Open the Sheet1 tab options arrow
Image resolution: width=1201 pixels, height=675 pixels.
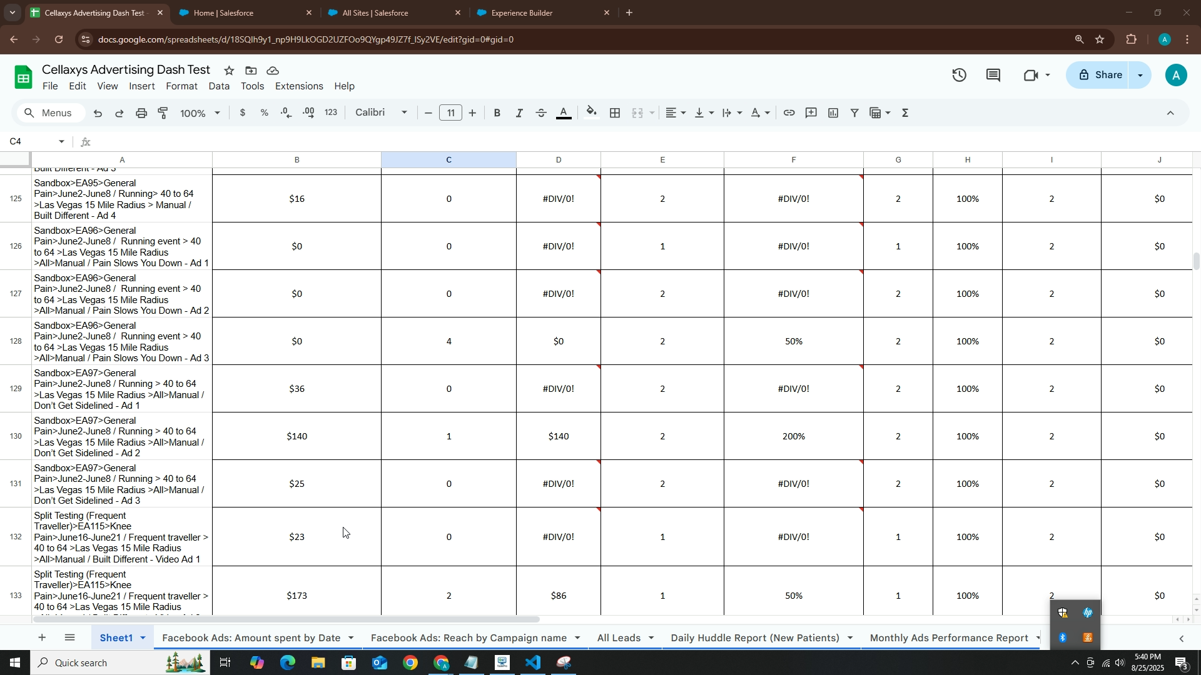(x=143, y=638)
